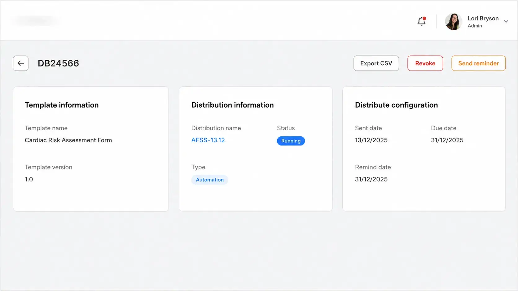518x291 pixels.
Task: Click the Sent date label
Action: pos(368,128)
